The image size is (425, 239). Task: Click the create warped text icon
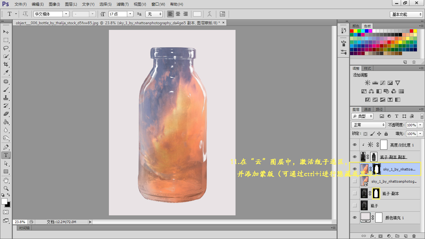(210, 14)
